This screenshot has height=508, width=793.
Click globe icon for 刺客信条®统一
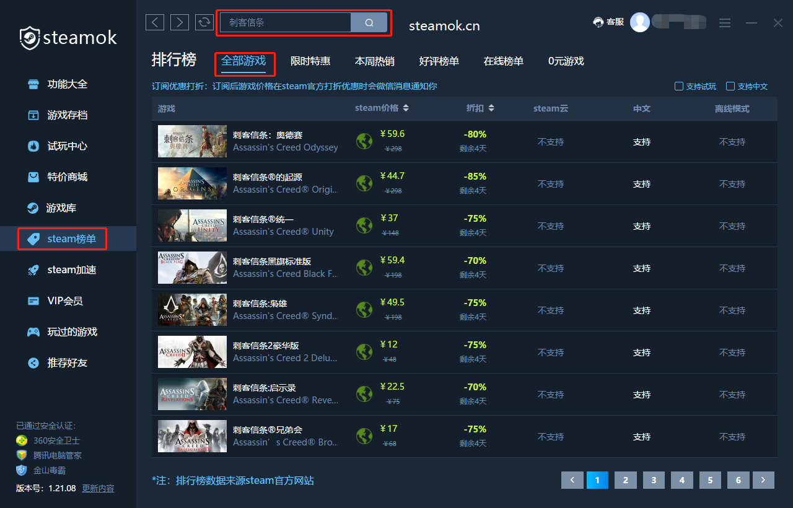(x=364, y=226)
